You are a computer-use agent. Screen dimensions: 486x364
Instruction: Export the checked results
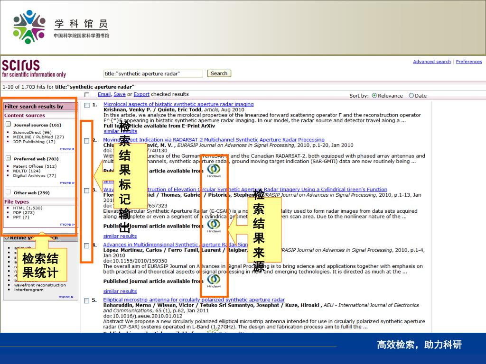(x=141, y=94)
